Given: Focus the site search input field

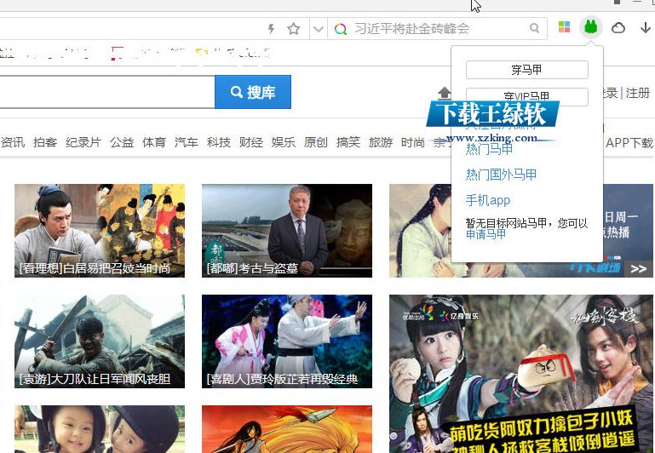Looking at the screenshot, I should click(x=106, y=92).
